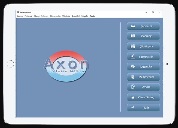
Task: Click the ambulance icon for Urgencias
Action: pos(133,67)
